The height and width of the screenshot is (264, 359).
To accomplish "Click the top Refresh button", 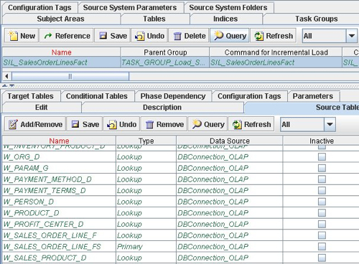I will click(x=273, y=36).
